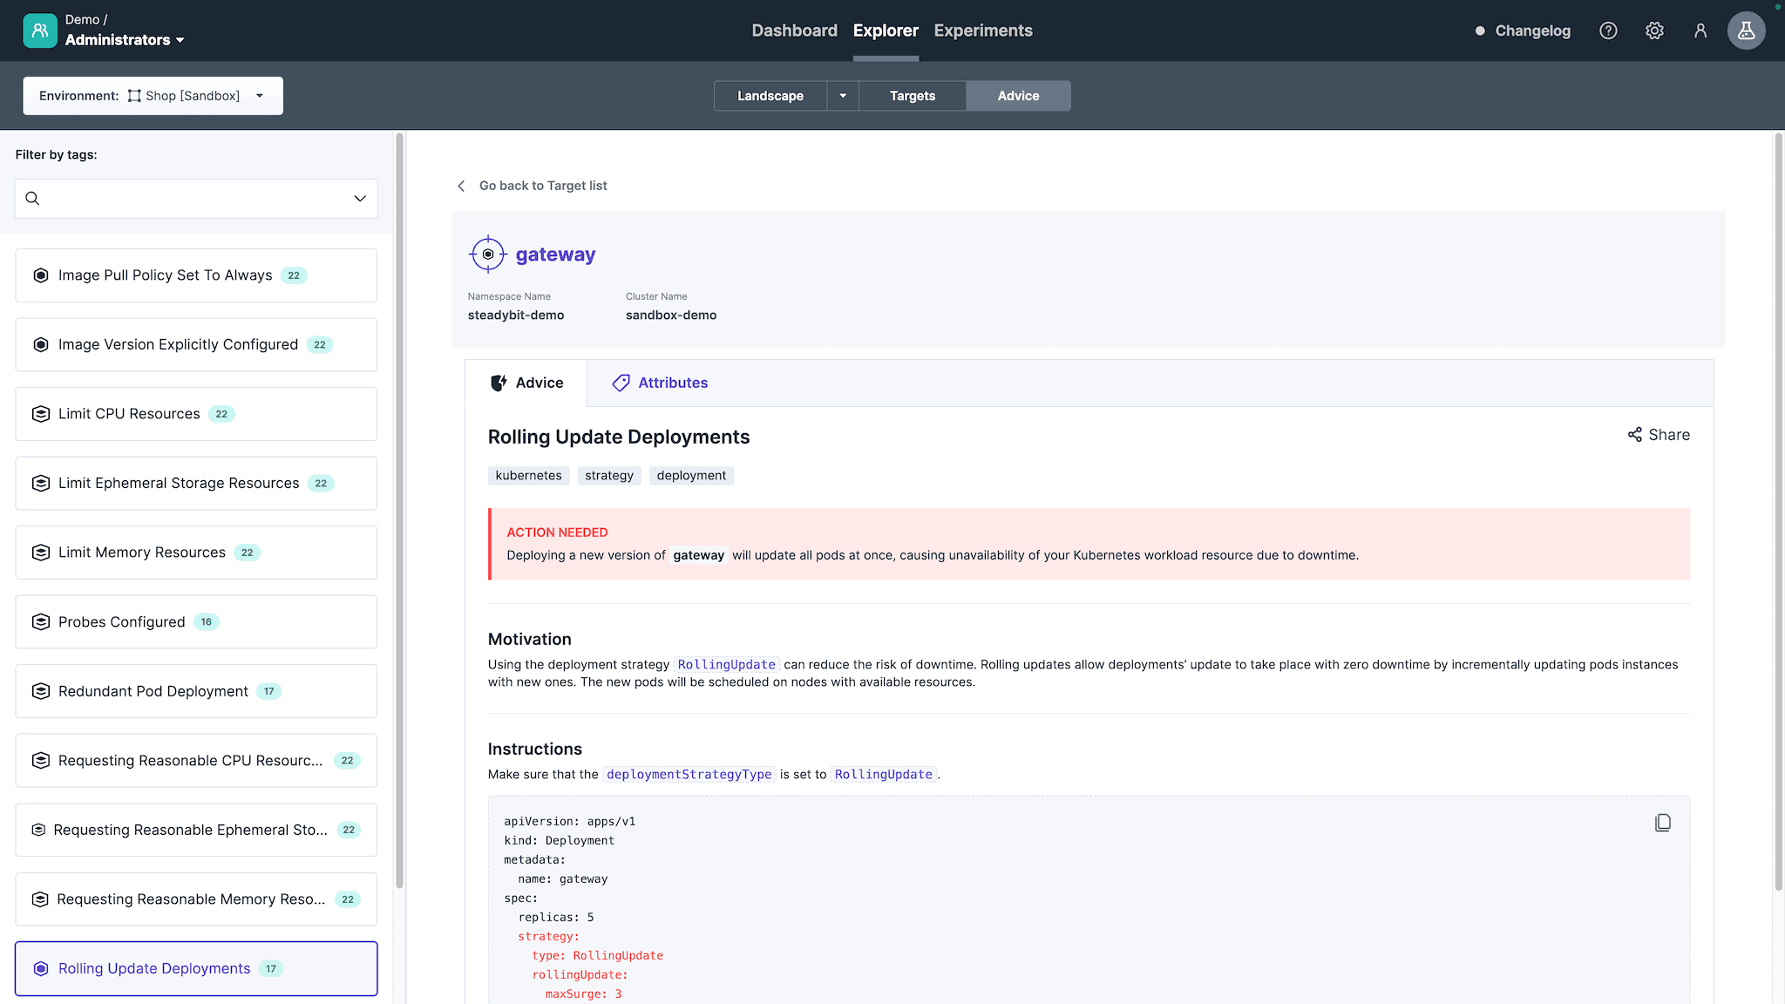
Task: Expand the filter by tags chevron
Action: pyautogui.click(x=360, y=199)
